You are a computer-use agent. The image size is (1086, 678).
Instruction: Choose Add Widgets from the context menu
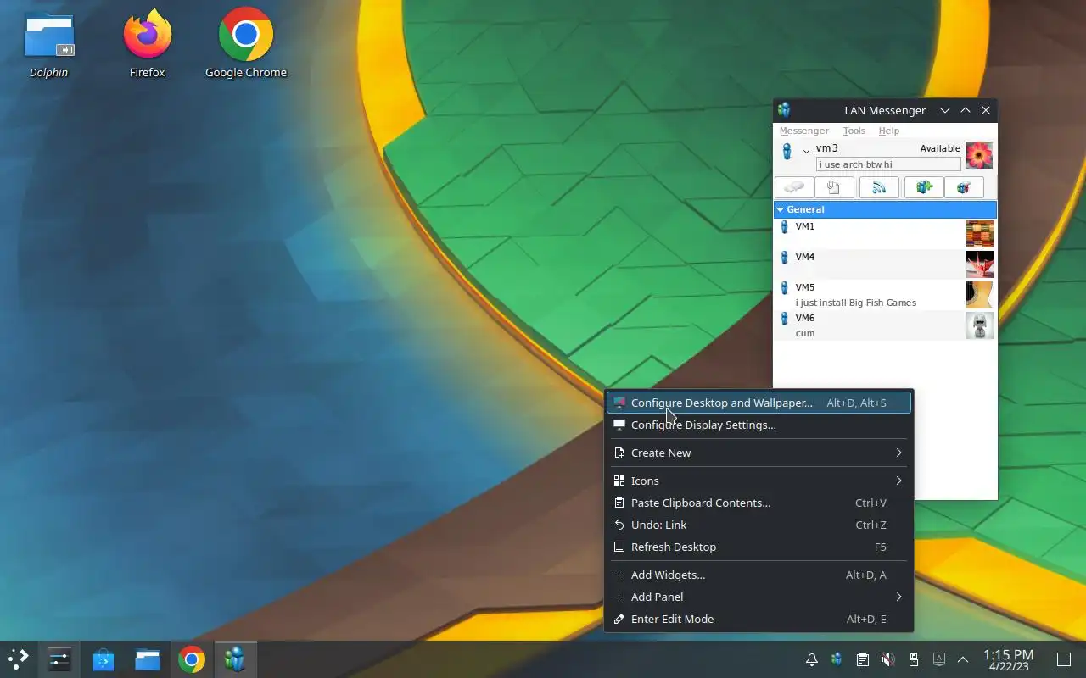(759, 575)
